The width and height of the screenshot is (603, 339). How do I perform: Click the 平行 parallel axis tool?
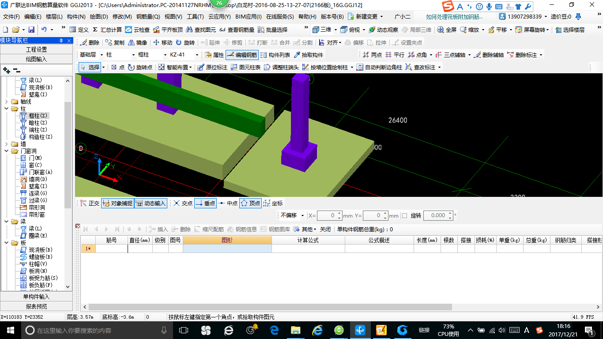pos(395,55)
